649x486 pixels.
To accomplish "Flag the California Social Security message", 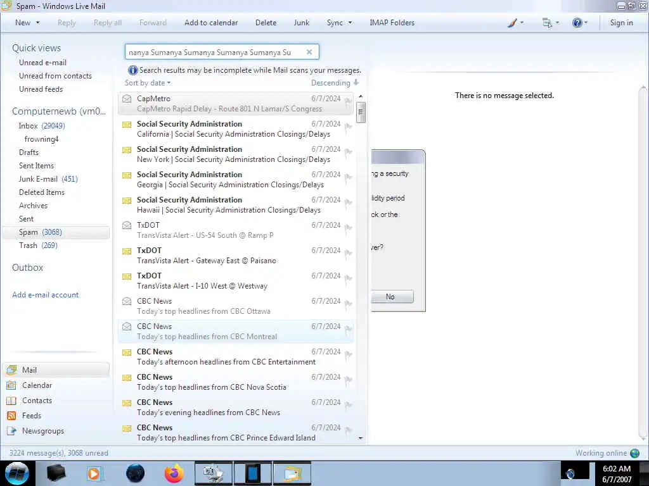I will 348,127.
